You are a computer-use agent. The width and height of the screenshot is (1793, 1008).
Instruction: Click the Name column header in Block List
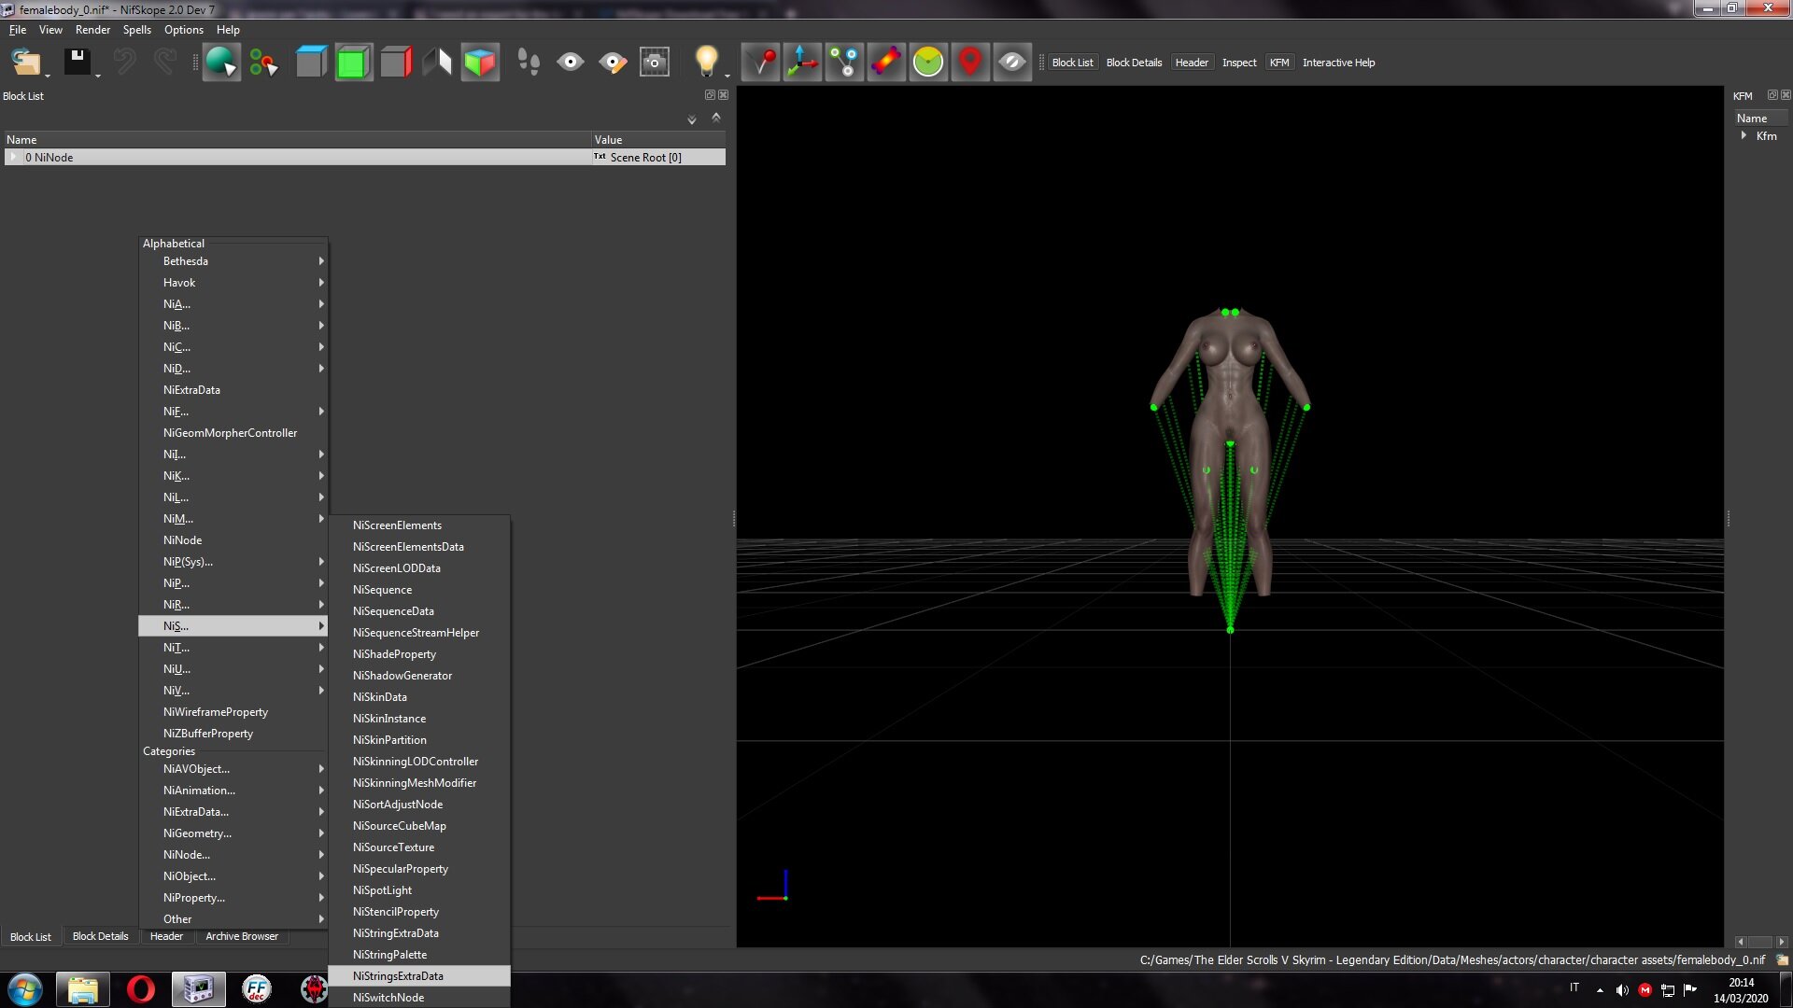[297, 139]
